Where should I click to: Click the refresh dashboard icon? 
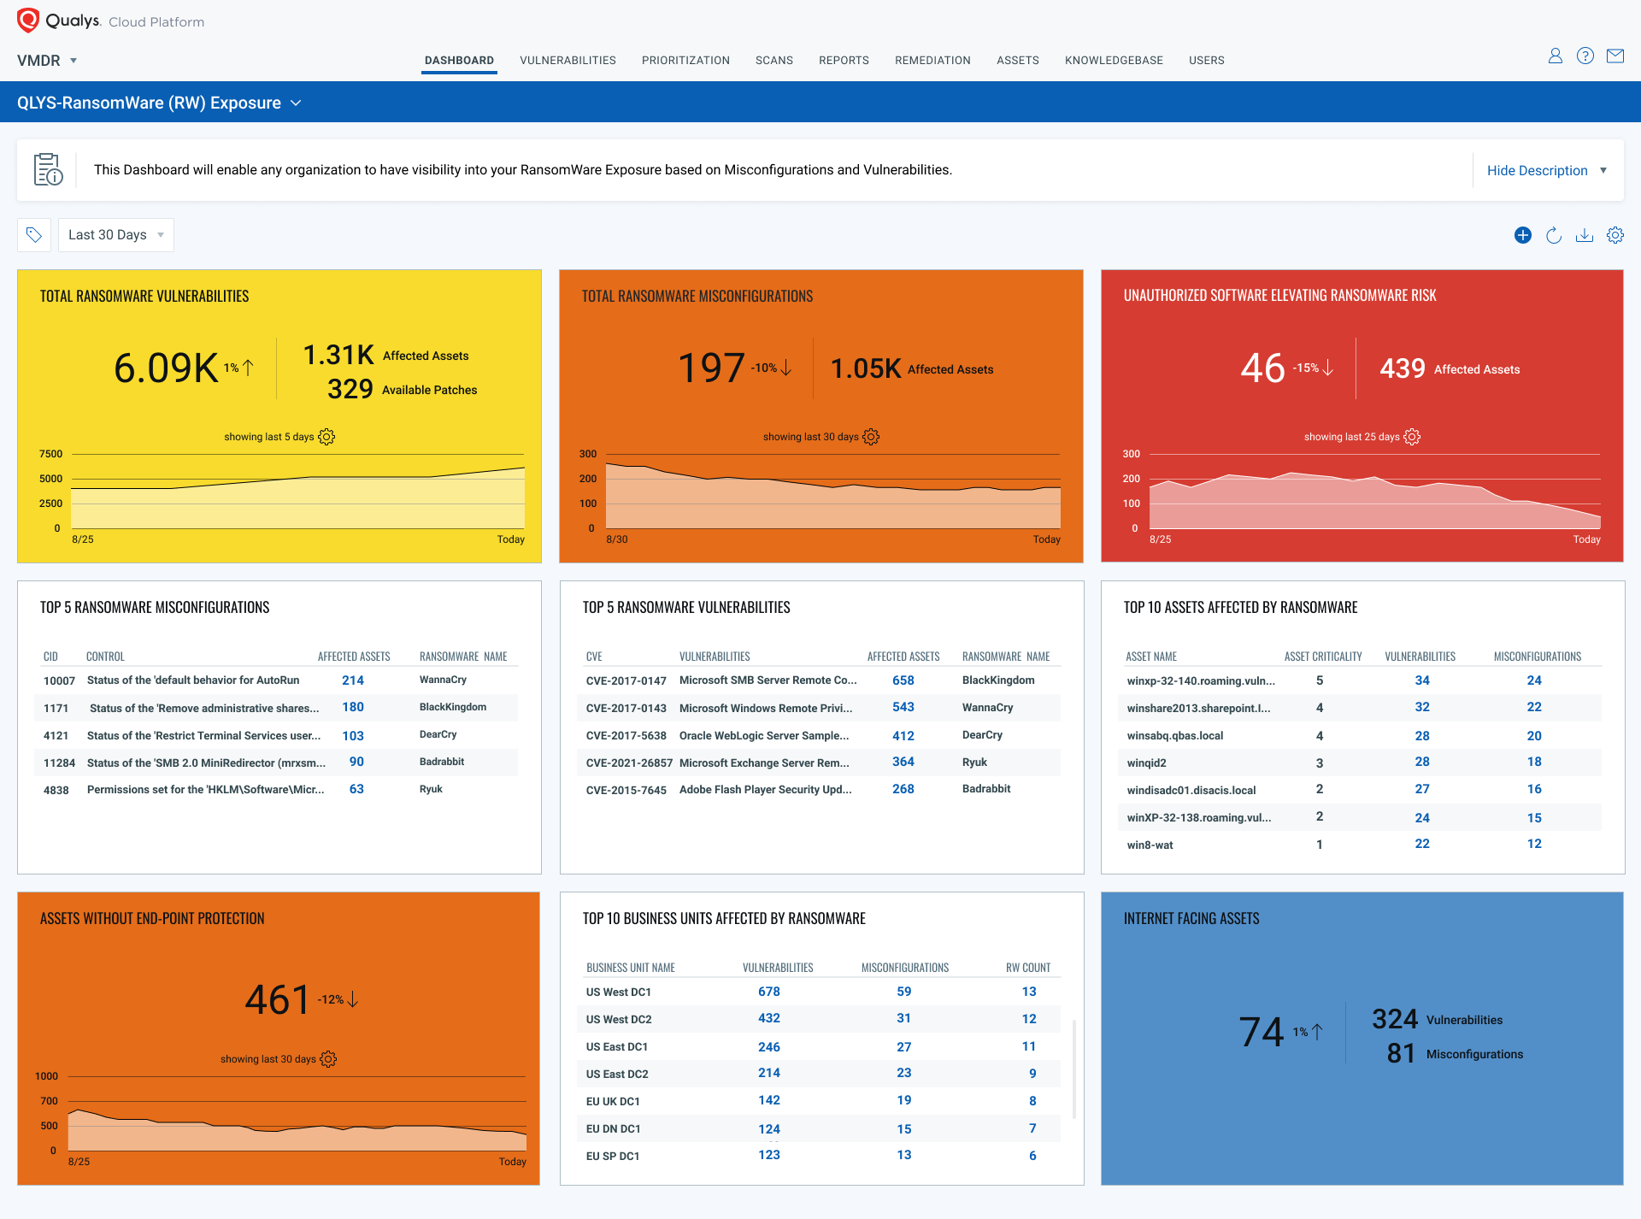point(1554,235)
